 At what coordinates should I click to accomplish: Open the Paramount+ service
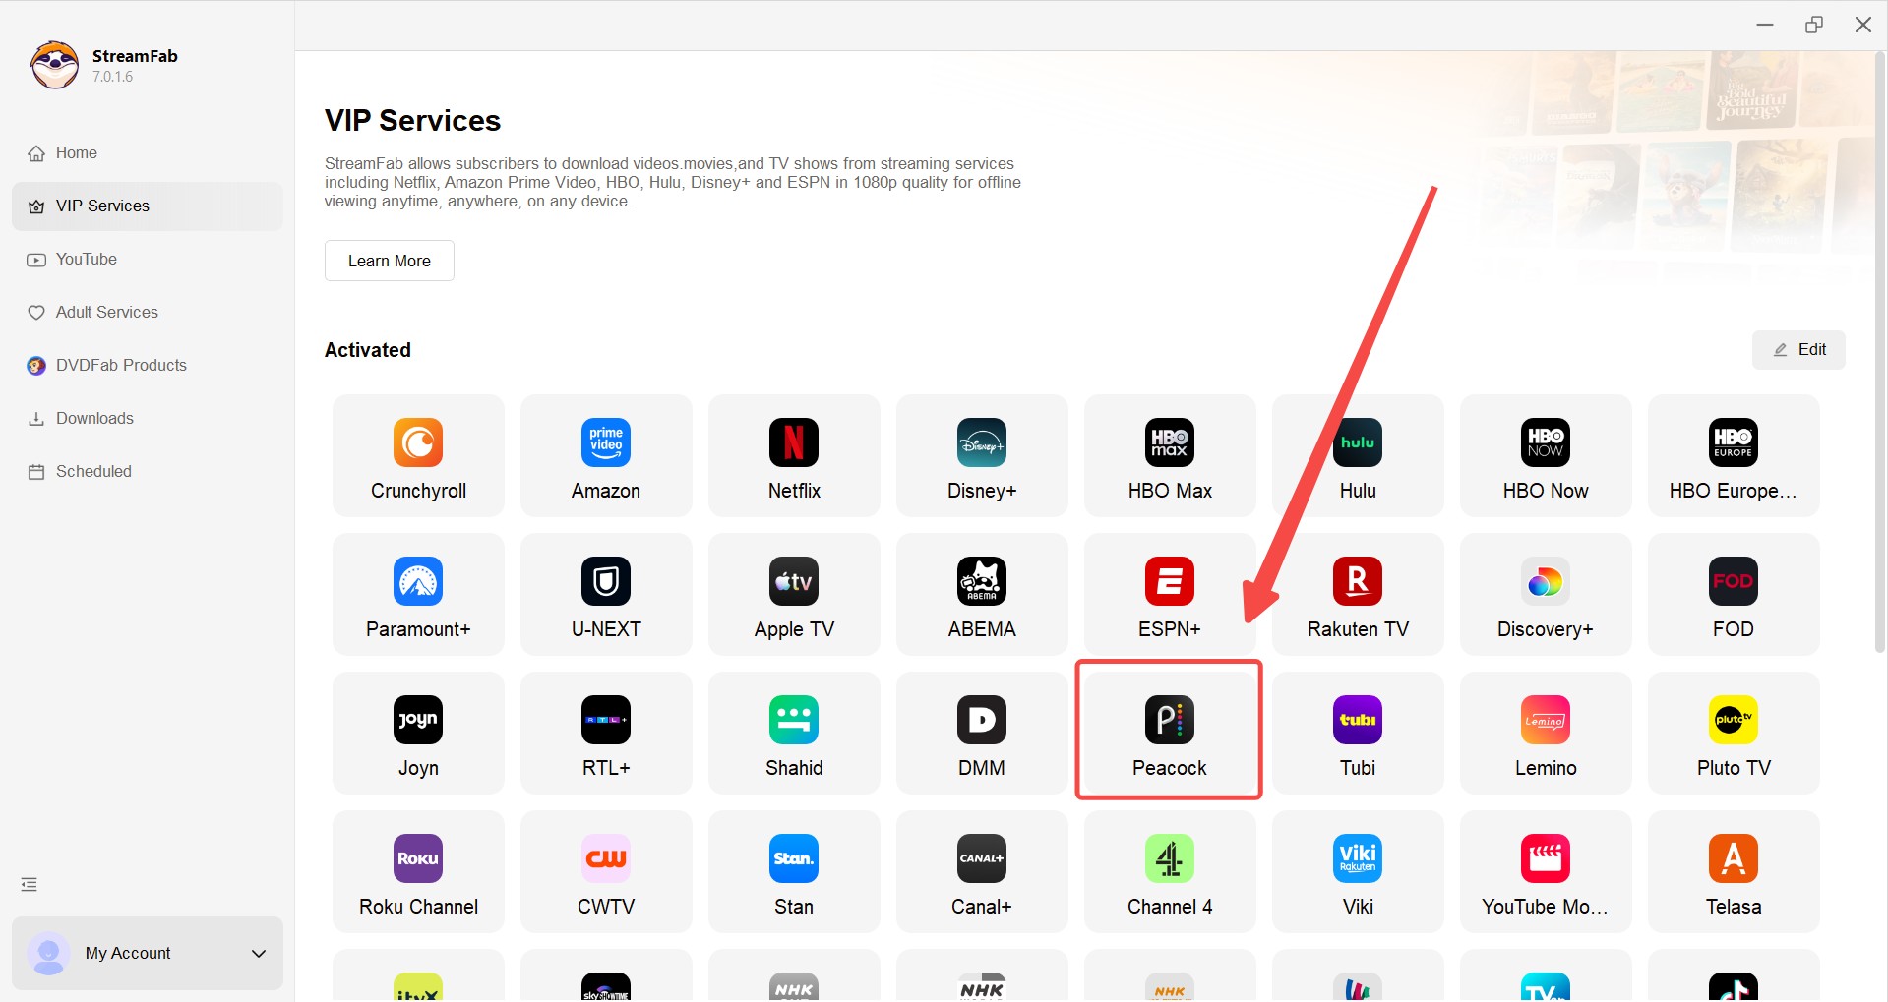point(418,595)
